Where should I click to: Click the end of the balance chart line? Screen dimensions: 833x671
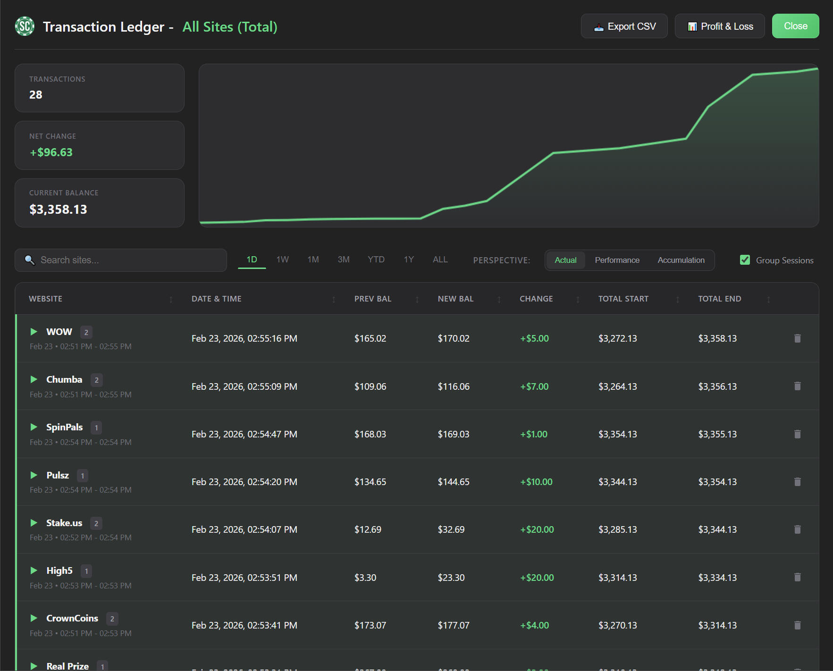[x=816, y=69]
